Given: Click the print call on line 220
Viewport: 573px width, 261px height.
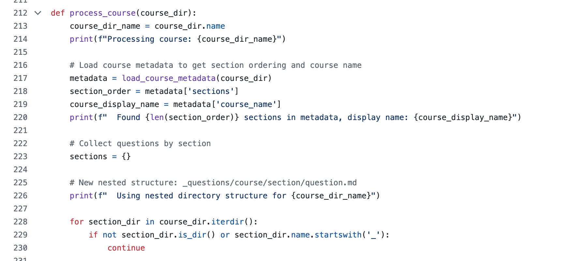Looking at the screenshot, I should click(81, 117).
